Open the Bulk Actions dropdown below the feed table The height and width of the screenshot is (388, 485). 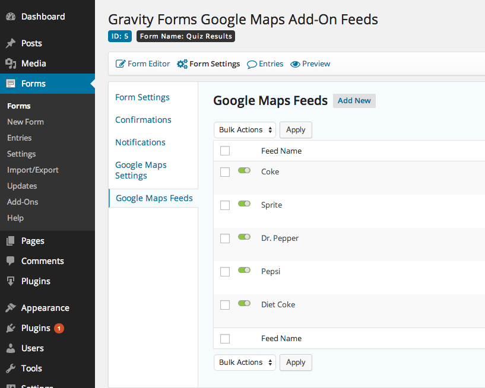[x=245, y=362]
